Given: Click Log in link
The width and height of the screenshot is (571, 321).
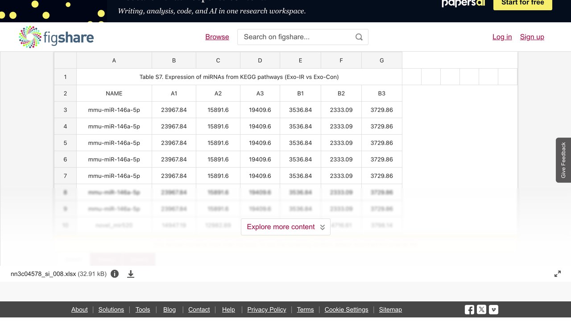Looking at the screenshot, I should click(x=502, y=37).
